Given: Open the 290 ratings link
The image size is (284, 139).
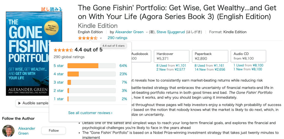Looking at the screenshot, I should click(x=117, y=38).
